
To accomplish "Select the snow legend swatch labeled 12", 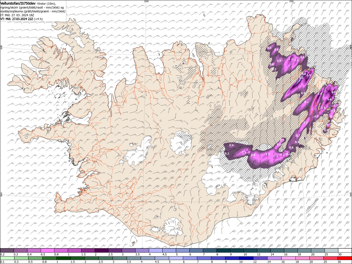I will click(263, 251).
